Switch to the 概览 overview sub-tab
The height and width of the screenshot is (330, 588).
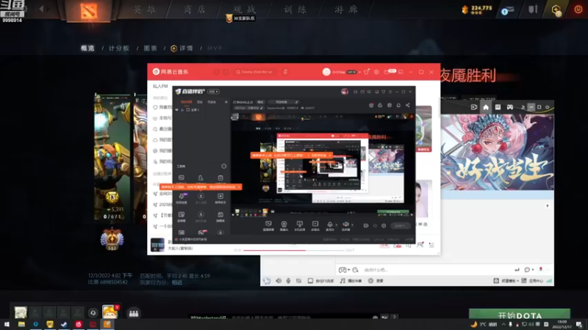87,48
